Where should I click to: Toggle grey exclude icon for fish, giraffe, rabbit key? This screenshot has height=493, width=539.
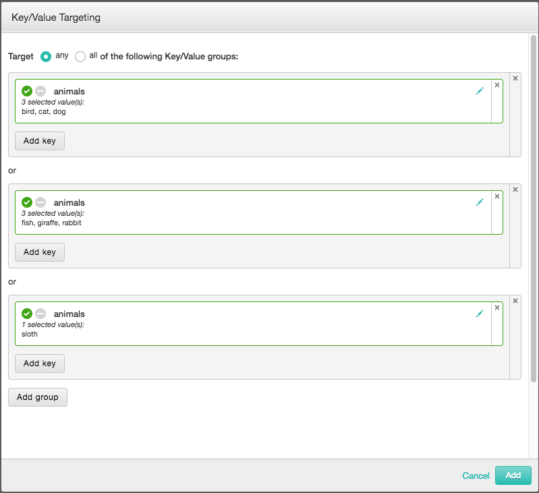coord(40,202)
